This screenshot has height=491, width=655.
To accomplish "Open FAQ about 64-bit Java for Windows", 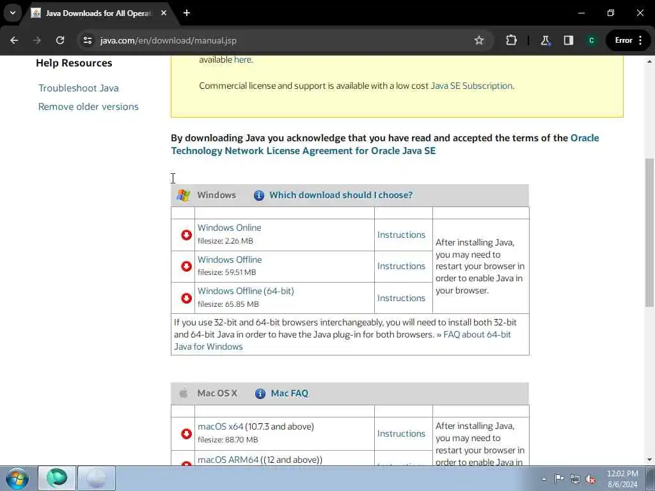I will (342, 341).
